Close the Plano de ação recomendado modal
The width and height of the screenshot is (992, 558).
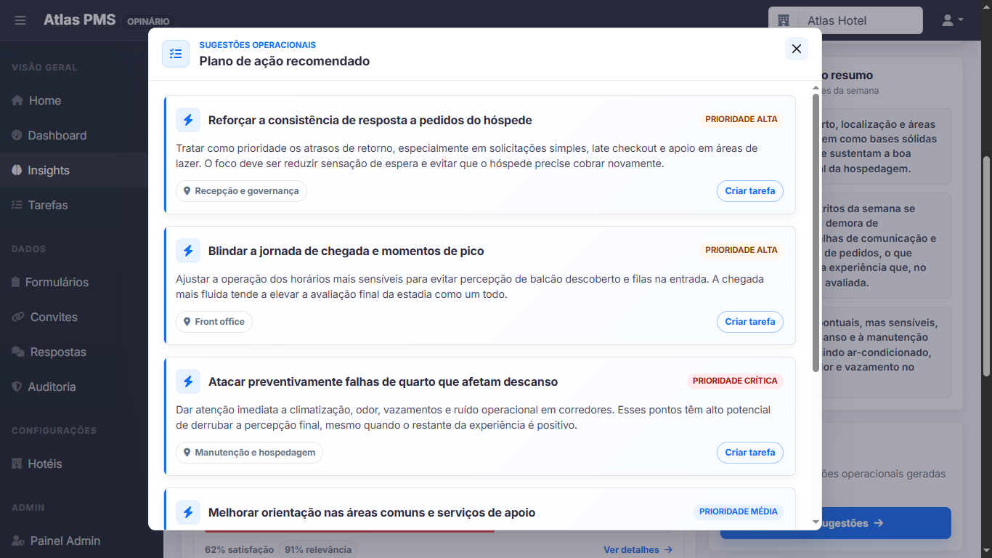pyautogui.click(x=797, y=49)
